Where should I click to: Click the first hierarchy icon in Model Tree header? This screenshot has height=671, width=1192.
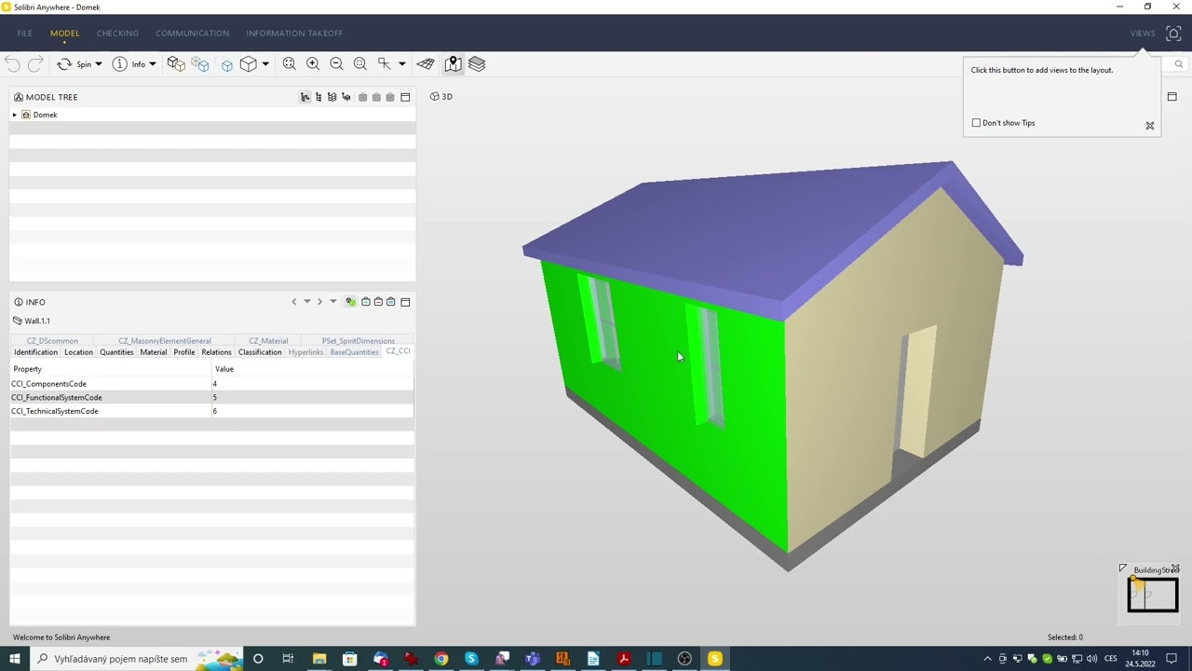305,97
